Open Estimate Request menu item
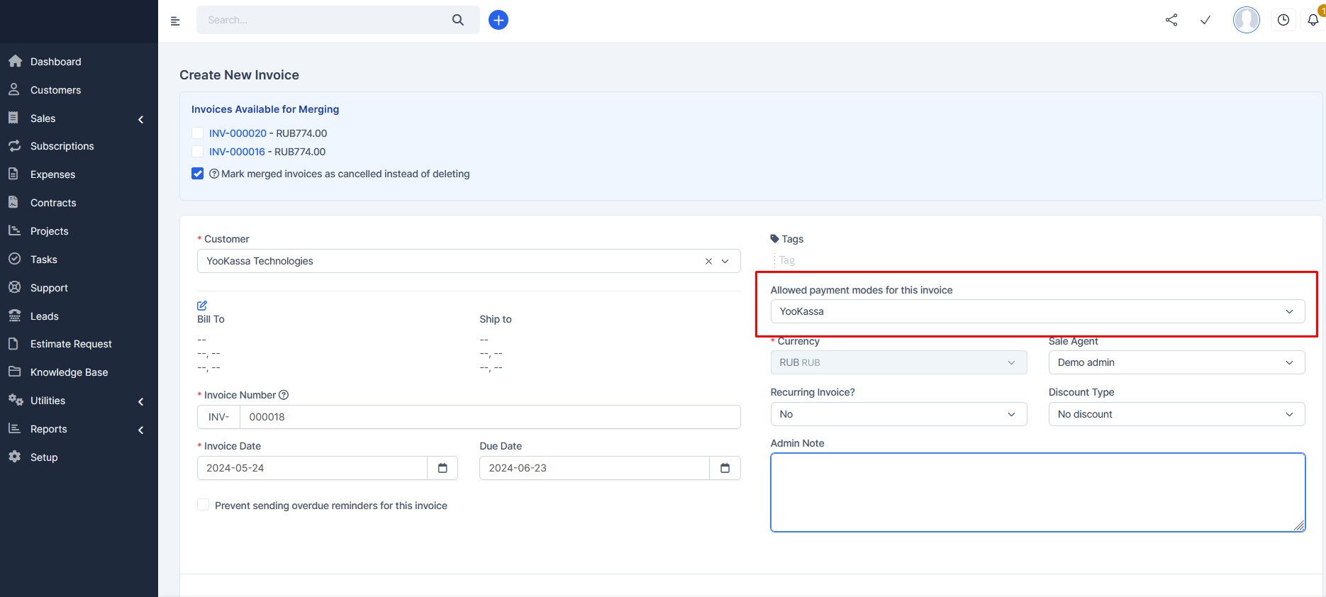Screen dimensions: 1326x597 (x=71, y=344)
